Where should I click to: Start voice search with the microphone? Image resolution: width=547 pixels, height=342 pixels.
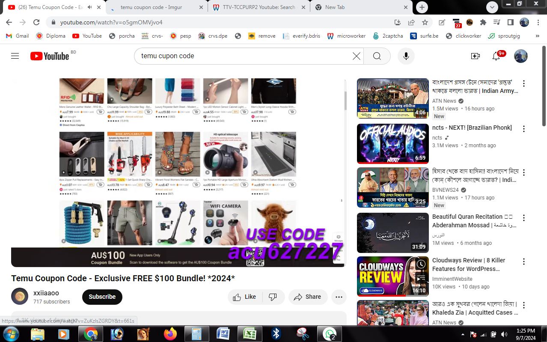406,56
